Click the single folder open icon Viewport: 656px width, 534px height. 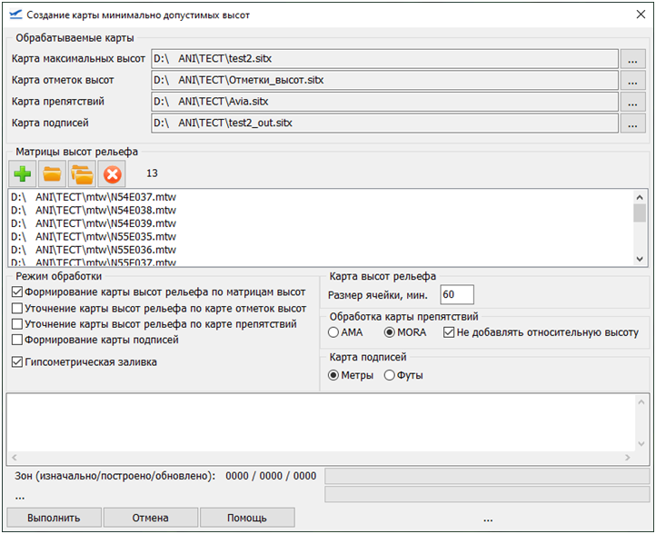click(53, 173)
